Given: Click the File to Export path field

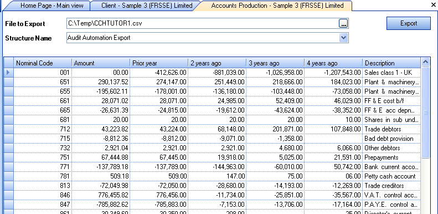Looking at the screenshot, I should pos(203,23).
